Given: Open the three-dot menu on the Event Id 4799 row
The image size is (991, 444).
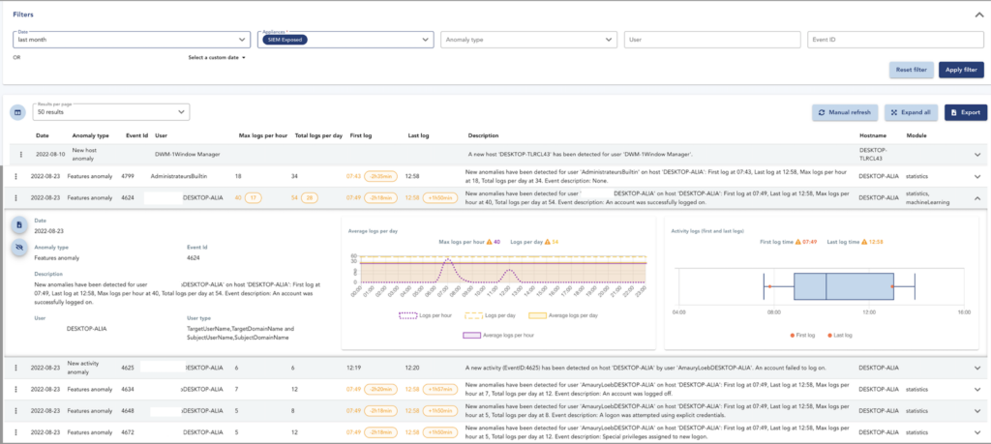Looking at the screenshot, I should tap(15, 176).
